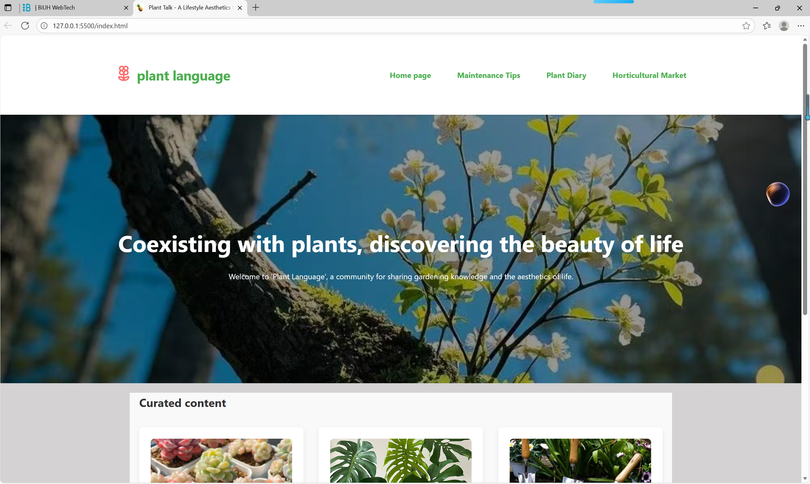Screen dimensions: 810x484
Task: Open the favorites list icon
Action: pyautogui.click(x=767, y=26)
